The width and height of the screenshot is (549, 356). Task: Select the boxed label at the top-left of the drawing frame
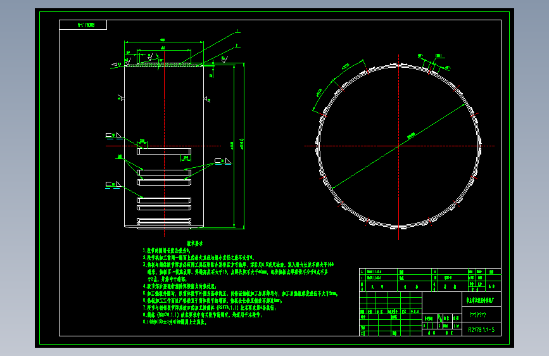[x=83, y=25]
